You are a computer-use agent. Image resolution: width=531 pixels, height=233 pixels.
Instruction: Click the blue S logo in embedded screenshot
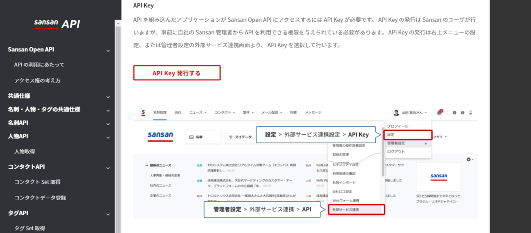coord(143,113)
